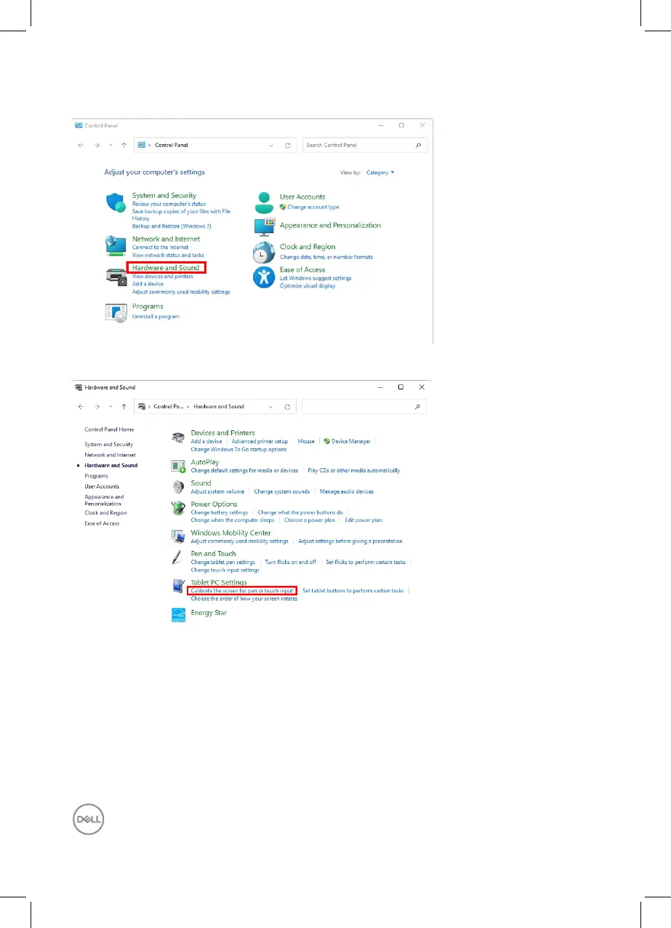Open 'Review your computer's status' link
This screenshot has height=928, width=671.
169,205
